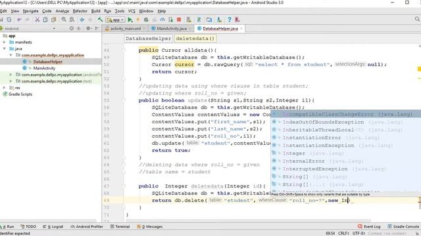
Task: Select InterruptedException completion suggestion
Action: [x=346, y=169]
